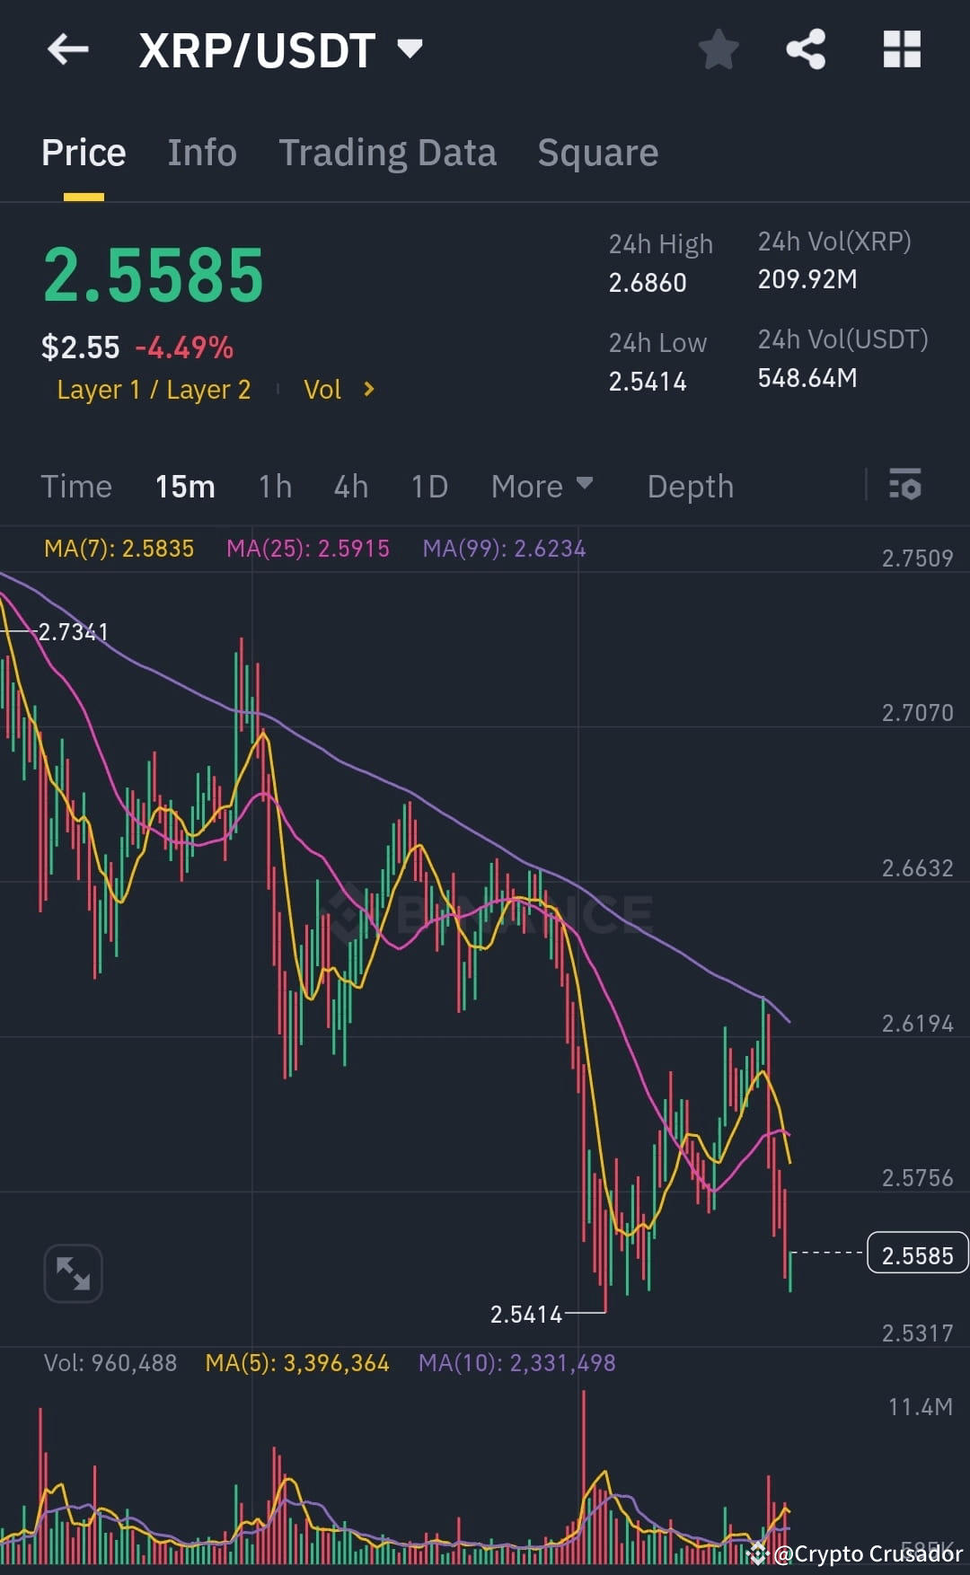Switch to the Trading Data tab
The image size is (970, 1575).
(388, 152)
